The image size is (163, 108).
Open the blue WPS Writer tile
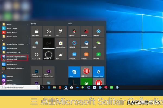[74, 55]
